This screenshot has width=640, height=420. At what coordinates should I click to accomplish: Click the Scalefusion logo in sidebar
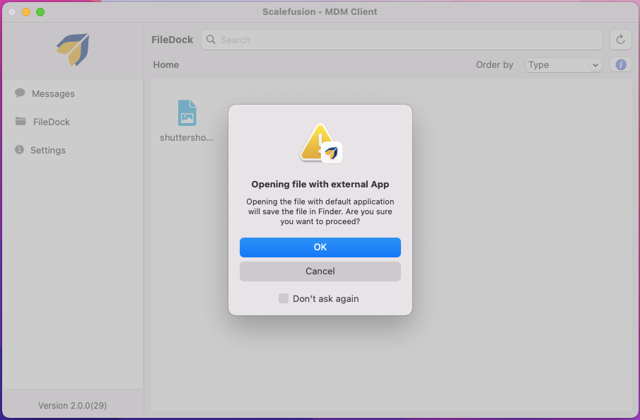click(x=73, y=49)
